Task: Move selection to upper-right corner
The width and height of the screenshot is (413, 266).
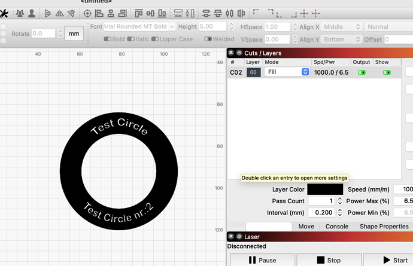Action: pyautogui.click(x=271, y=12)
